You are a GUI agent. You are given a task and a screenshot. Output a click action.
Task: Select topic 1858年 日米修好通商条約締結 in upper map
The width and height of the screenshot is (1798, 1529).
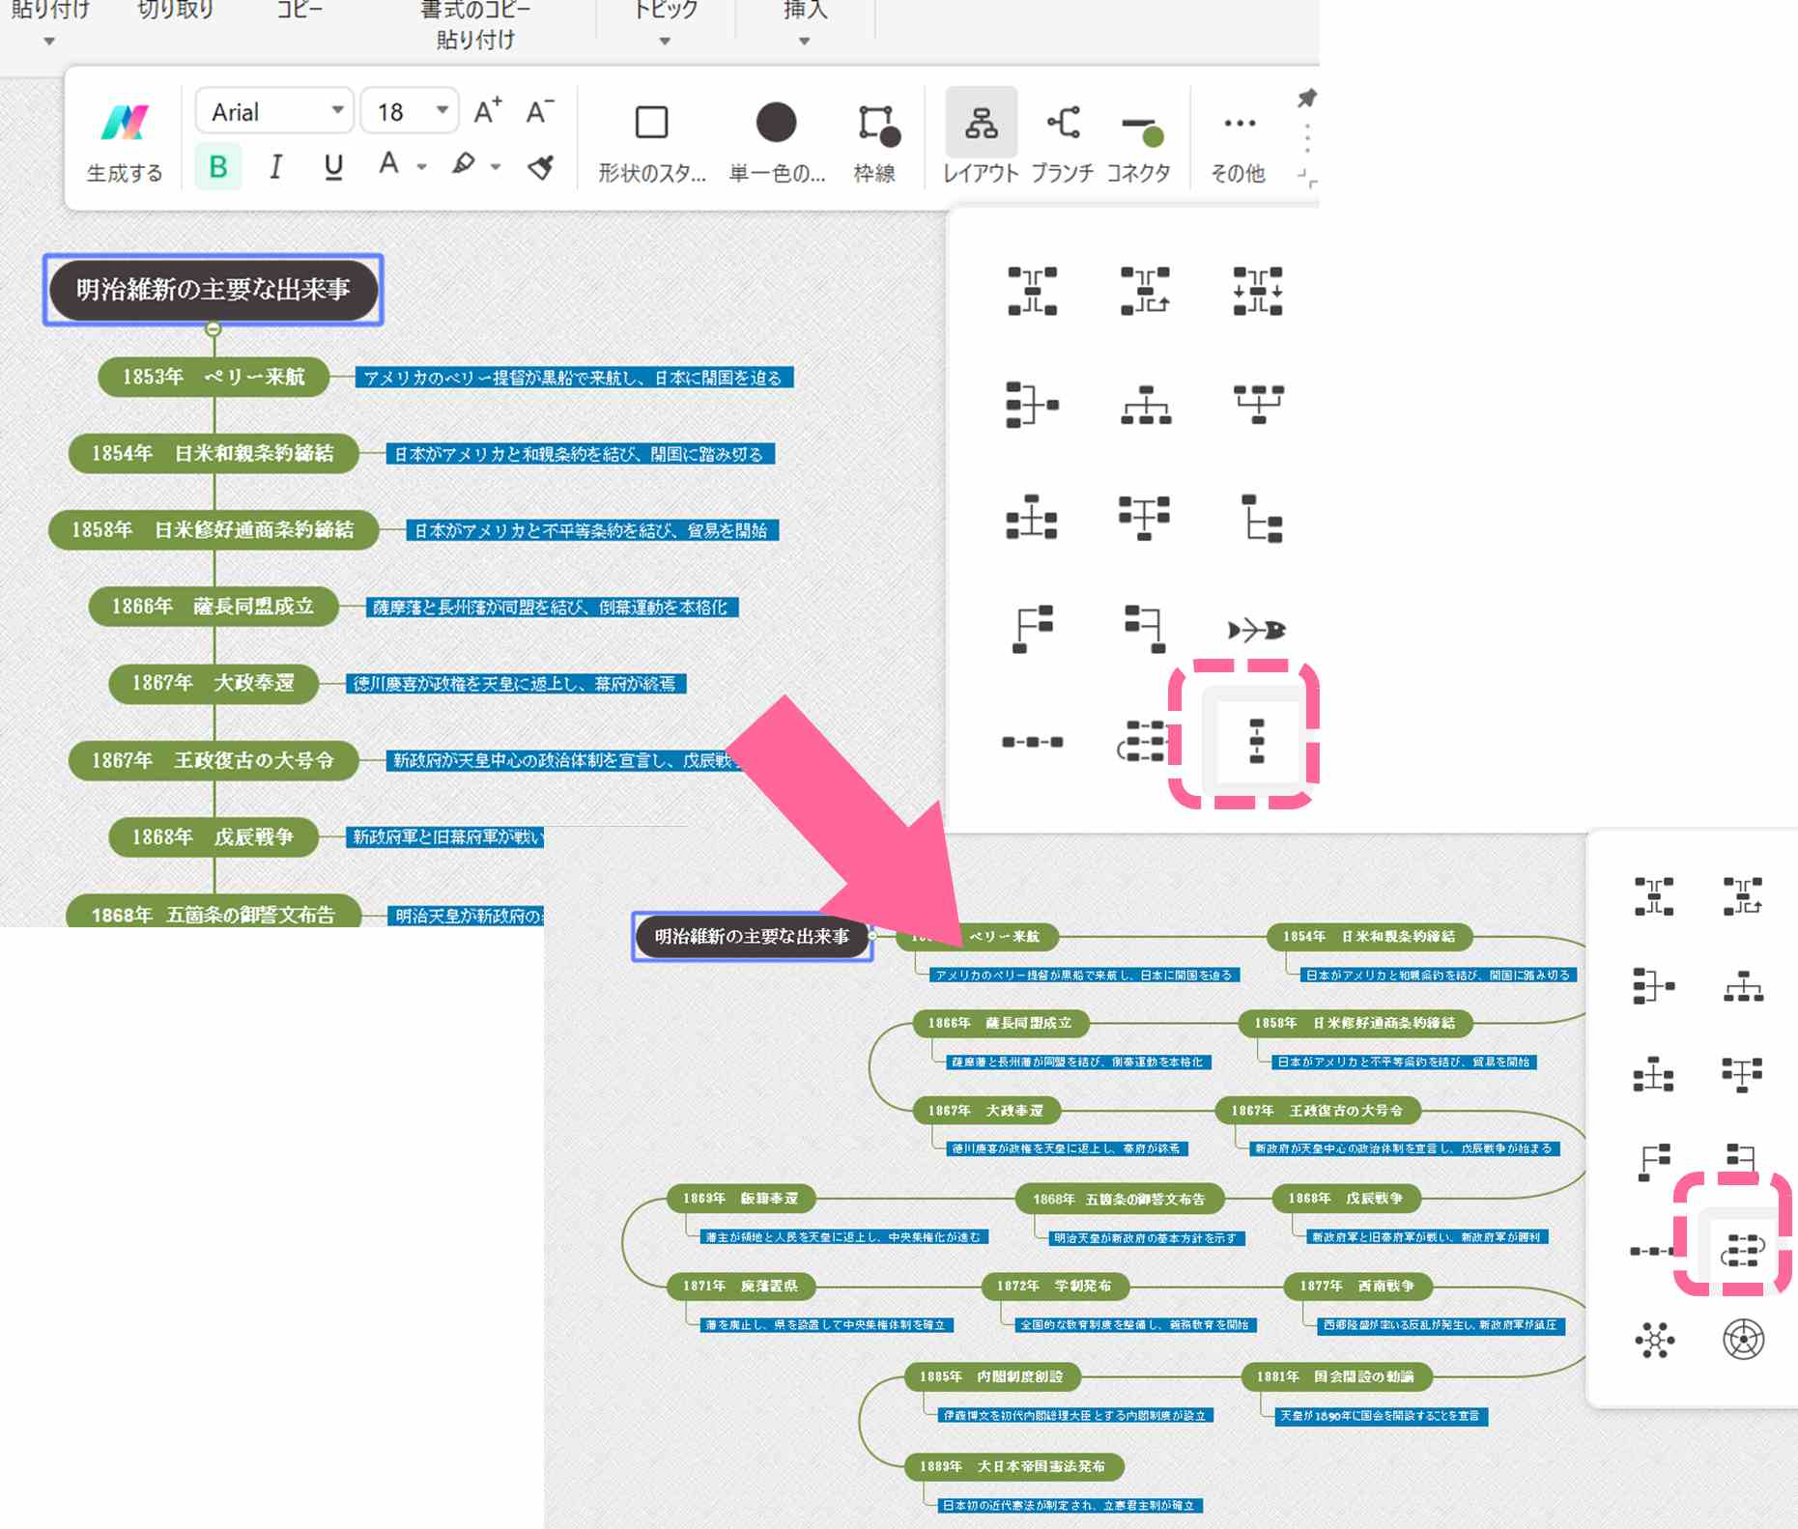pos(214,529)
